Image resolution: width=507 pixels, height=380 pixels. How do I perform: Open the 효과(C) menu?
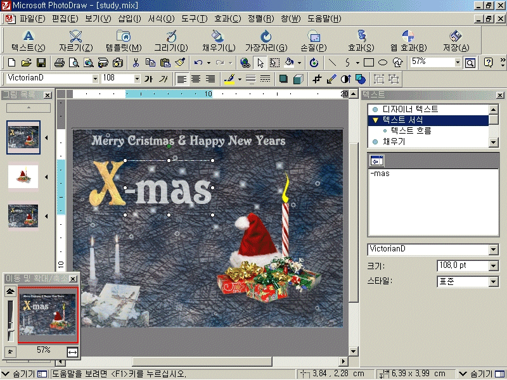[x=228, y=19]
